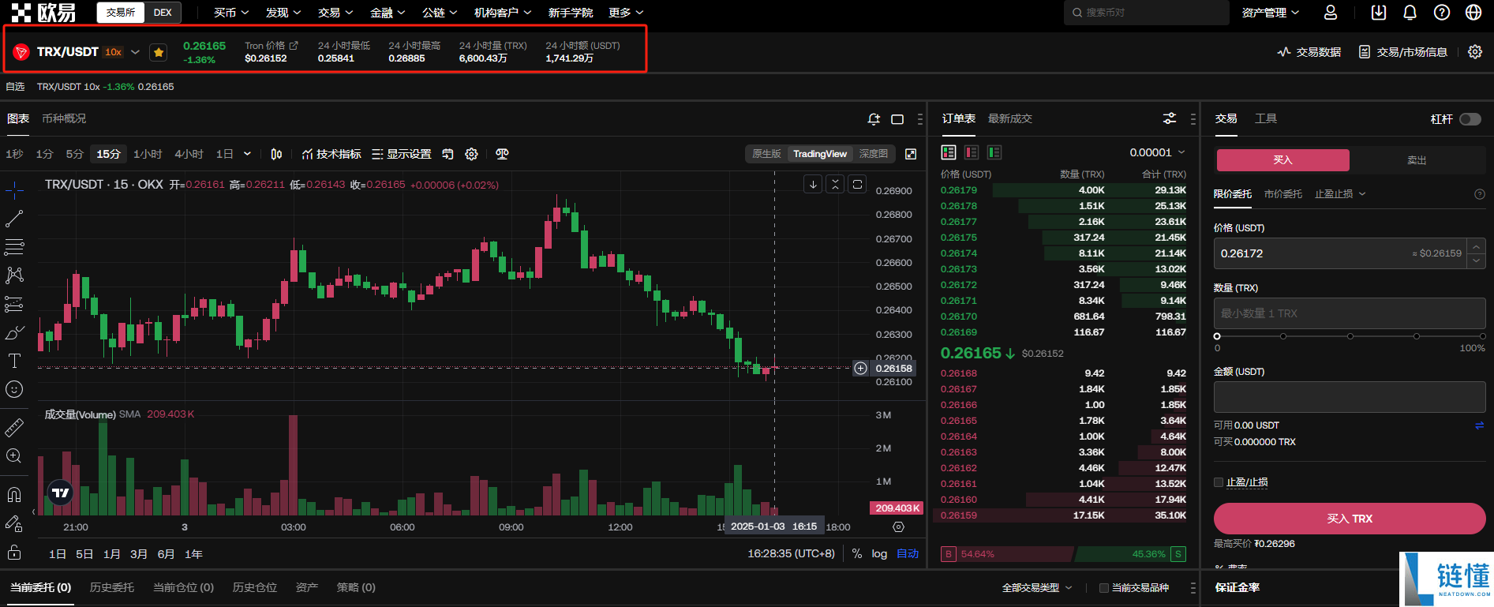The width and height of the screenshot is (1494, 607).
Task: Click the compare scales icon in chart toolbar
Action: pyautogui.click(x=502, y=154)
